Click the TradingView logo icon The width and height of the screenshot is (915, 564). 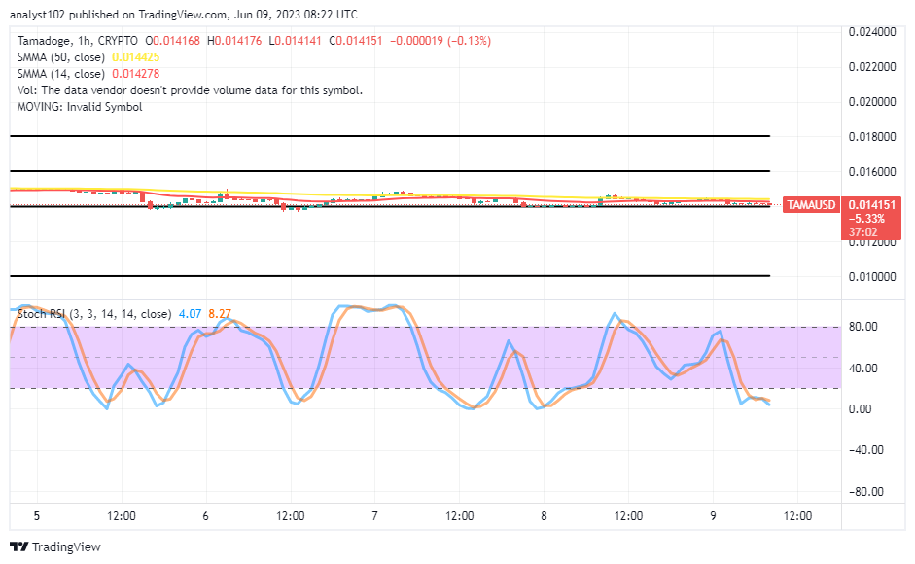tap(19, 547)
